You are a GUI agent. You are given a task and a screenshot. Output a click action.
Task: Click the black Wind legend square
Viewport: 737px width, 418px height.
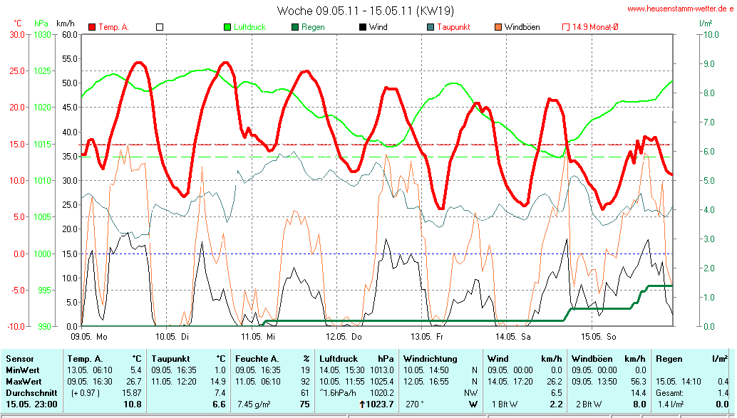point(363,27)
